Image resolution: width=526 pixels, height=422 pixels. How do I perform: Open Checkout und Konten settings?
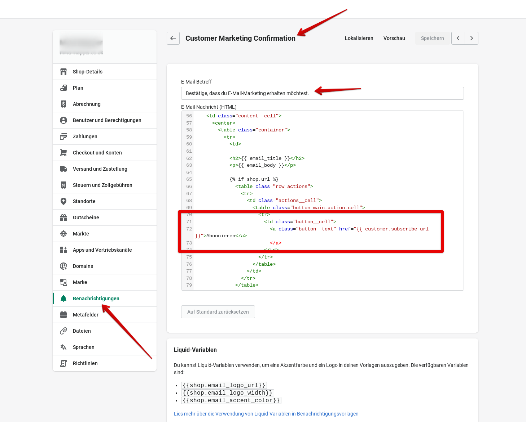[x=97, y=153]
